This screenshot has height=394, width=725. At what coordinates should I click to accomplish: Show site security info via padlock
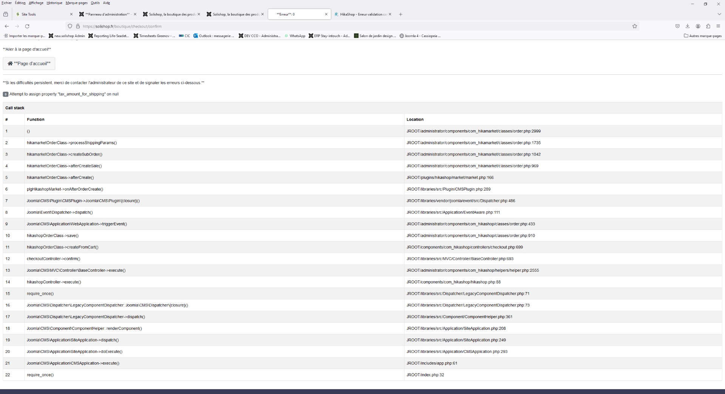(x=78, y=26)
